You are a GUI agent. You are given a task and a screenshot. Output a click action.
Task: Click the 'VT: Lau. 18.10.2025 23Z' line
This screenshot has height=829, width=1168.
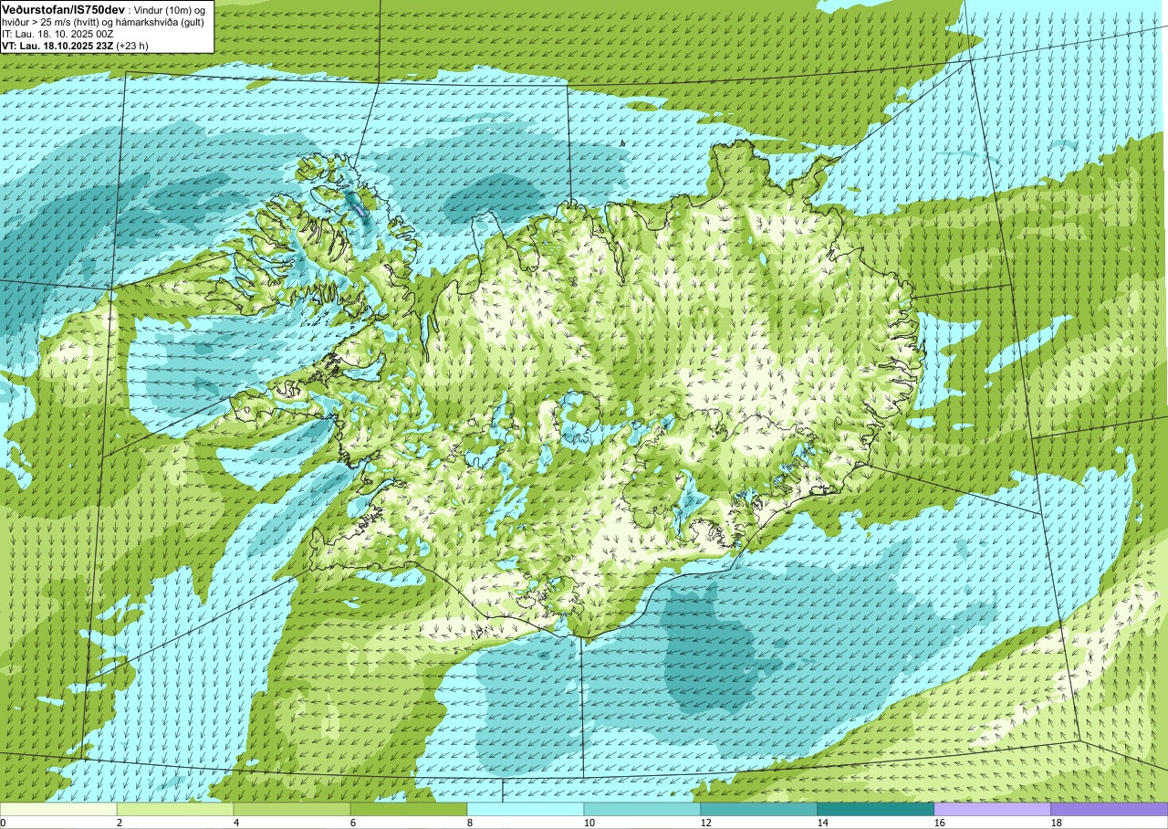57,46
